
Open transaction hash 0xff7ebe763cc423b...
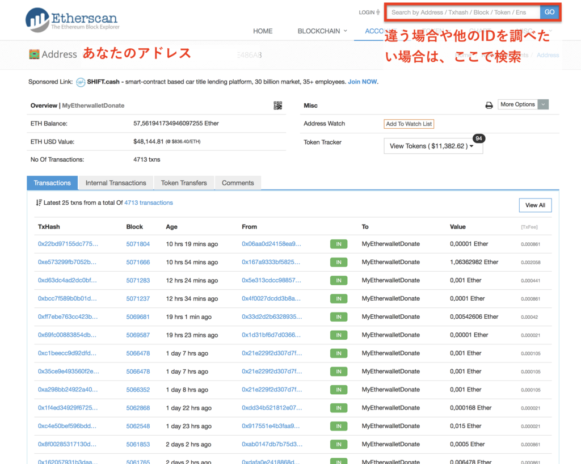tap(68, 317)
